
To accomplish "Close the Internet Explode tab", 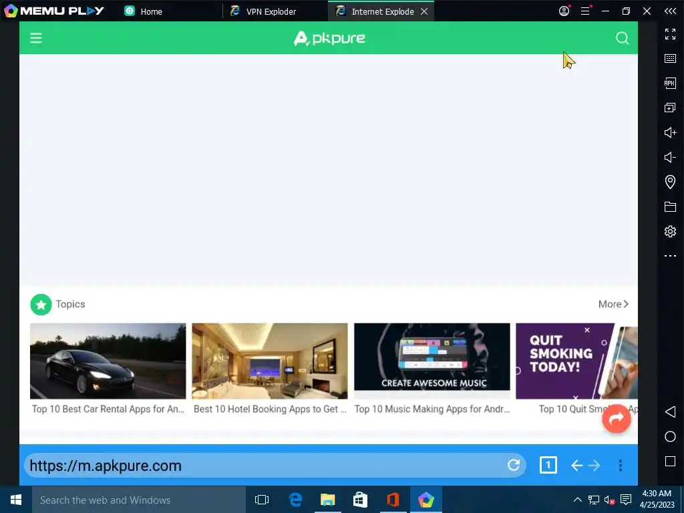I will click(x=424, y=12).
